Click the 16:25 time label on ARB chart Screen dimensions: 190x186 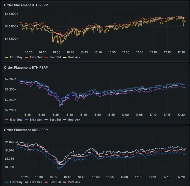click(25, 177)
